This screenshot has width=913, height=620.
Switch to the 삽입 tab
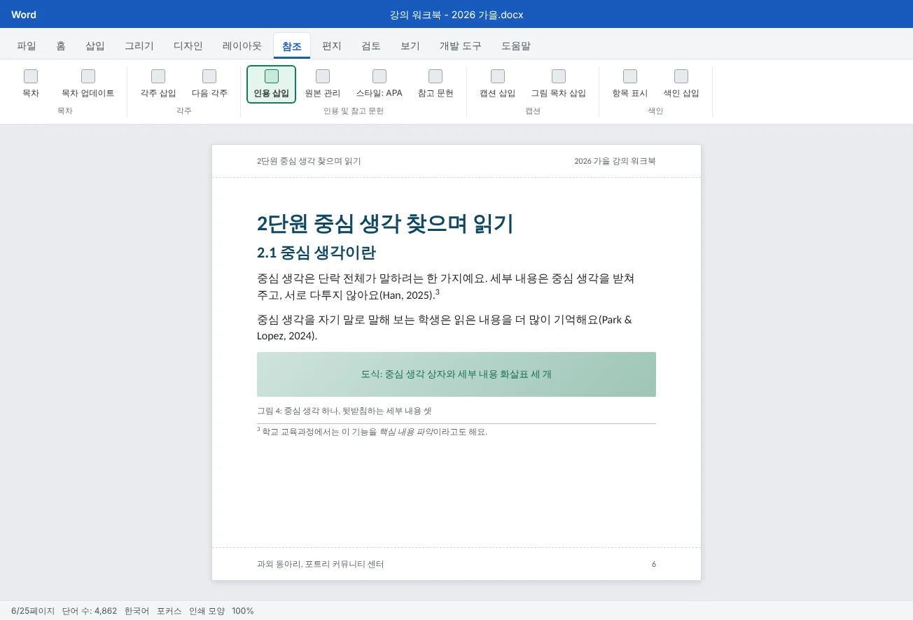click(x=95, y=46)
